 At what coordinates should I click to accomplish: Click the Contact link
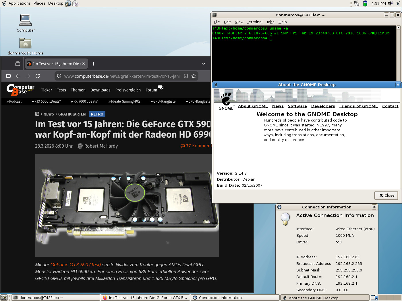(x=390, y=106)
